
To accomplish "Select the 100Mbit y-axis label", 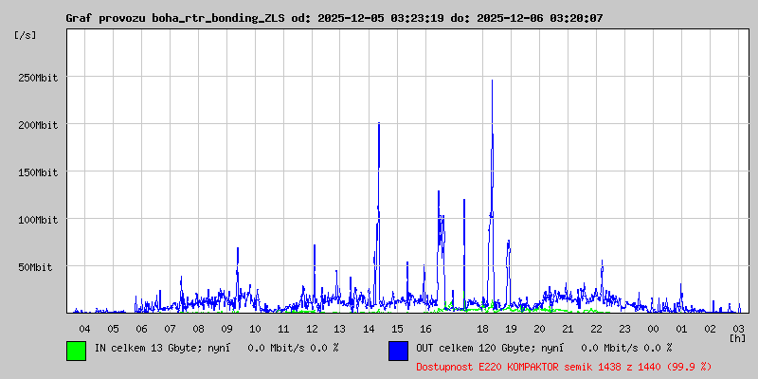I will (38, 220).
